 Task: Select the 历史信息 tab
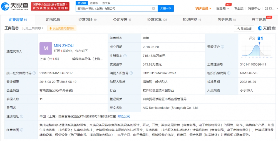tap(227, 20)
